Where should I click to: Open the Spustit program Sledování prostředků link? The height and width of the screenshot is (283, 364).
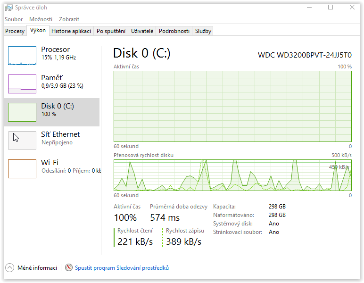pyautogui.click(x=122, y=268)
